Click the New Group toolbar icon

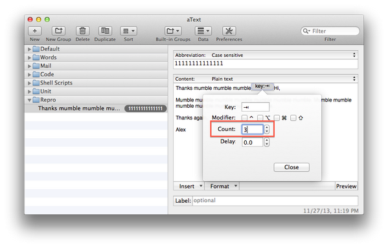coord(58,31)
